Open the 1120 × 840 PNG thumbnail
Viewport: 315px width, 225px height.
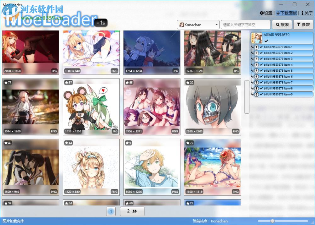point(91,167)
